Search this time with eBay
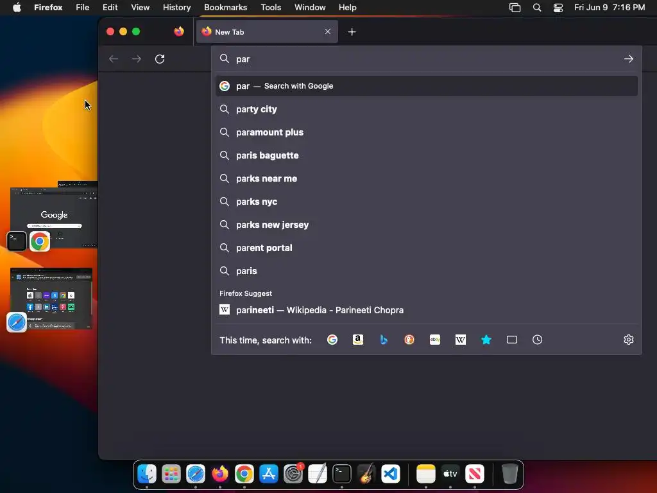Image resolution: width=657 pixels, height=493 pixels. coord(435,340)
